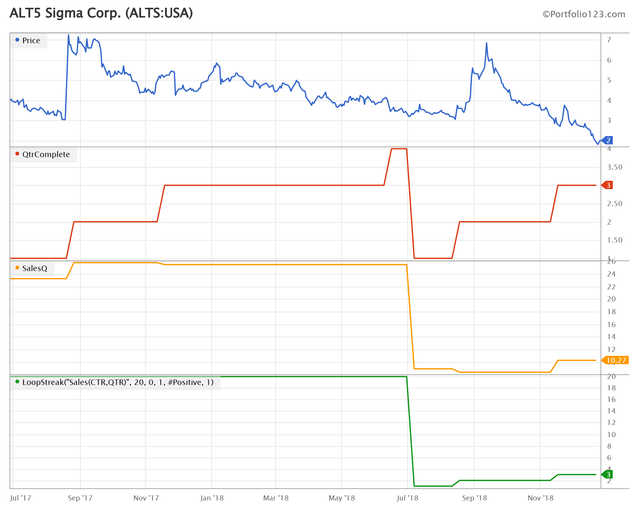Click the orange 10.27 SalesQ value flag
This screenshot has width=639, height=512.
point(616,360)
